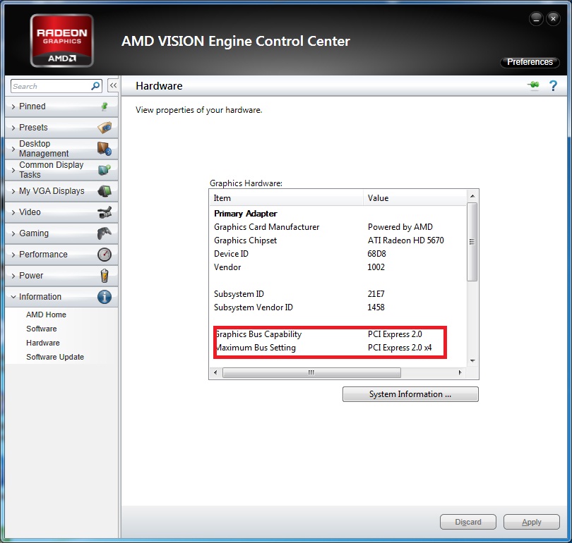The image size is (572, 543).
Task: Select the Subsystem Vendor ID row
Action: coord(338,307)
